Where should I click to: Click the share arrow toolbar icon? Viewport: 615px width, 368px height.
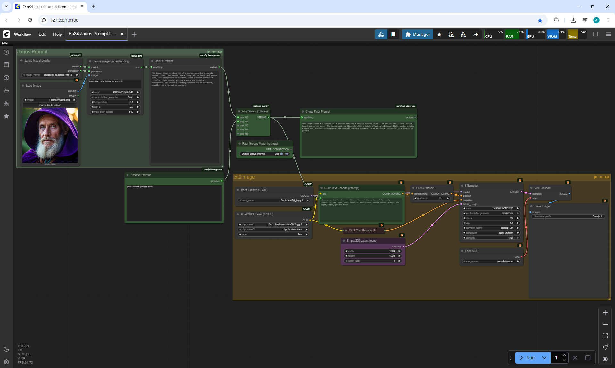point(476,34)
